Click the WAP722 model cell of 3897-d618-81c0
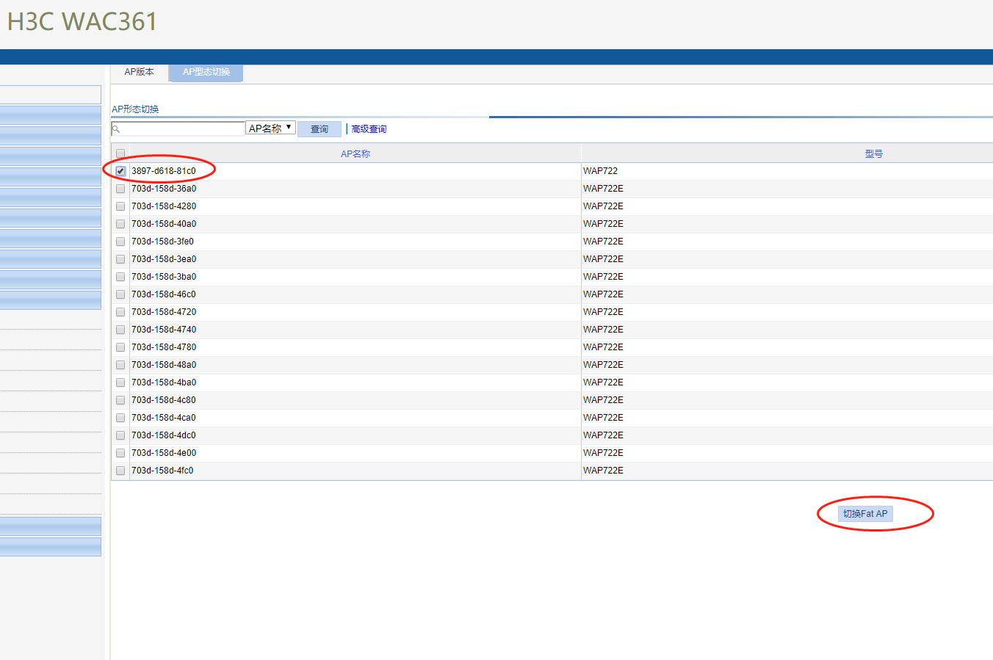Viewport: 993px width, 660px height. 600,171
